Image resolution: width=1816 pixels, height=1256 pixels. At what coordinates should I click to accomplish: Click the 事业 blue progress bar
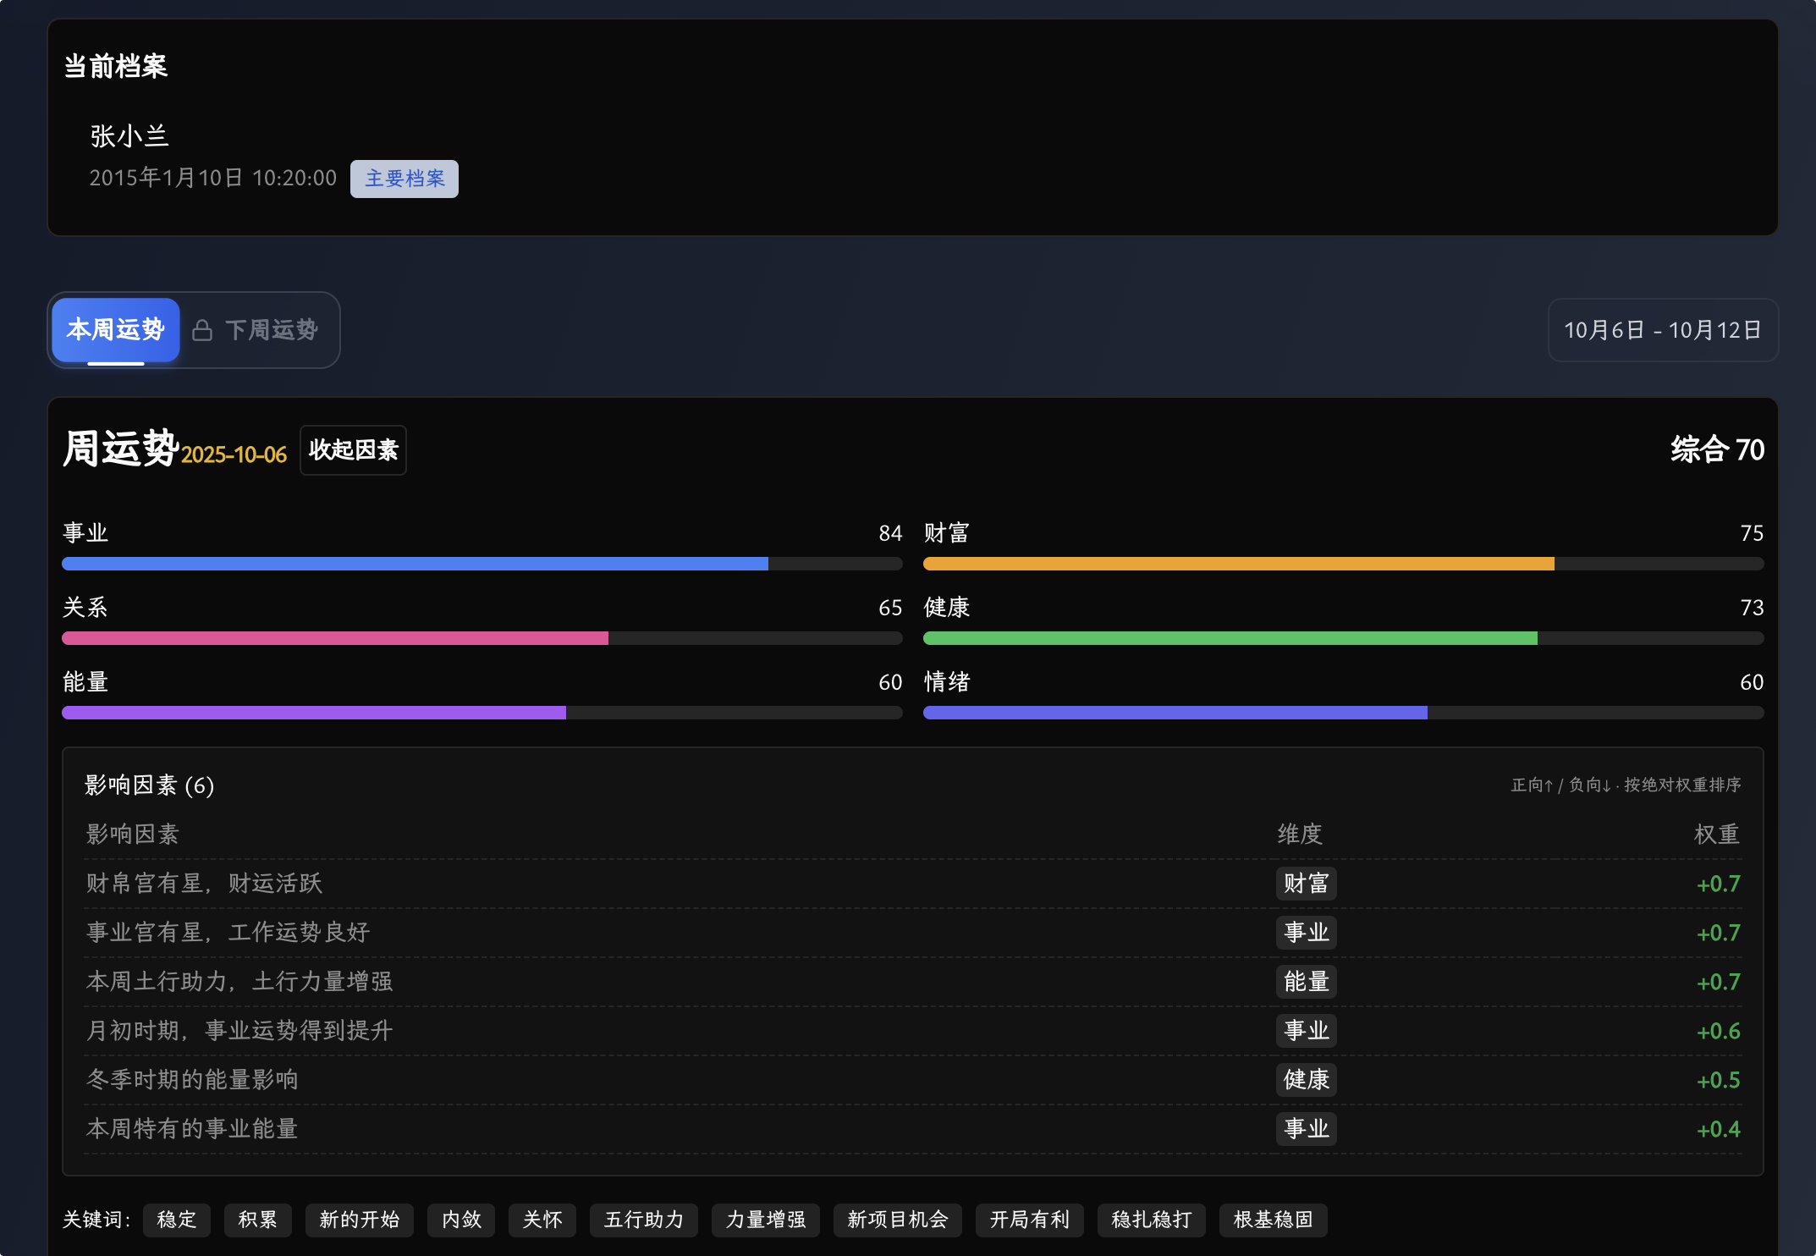[415, 564]
